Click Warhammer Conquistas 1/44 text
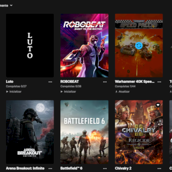 (125, 86)
